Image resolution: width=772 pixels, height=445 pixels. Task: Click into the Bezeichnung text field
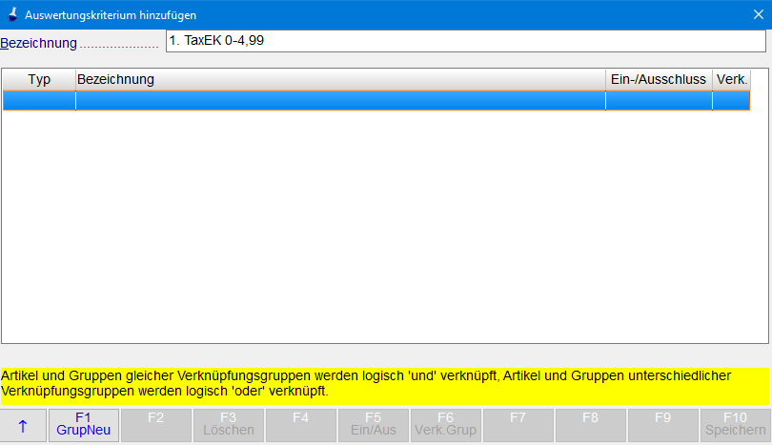click(x=464, y=41)
